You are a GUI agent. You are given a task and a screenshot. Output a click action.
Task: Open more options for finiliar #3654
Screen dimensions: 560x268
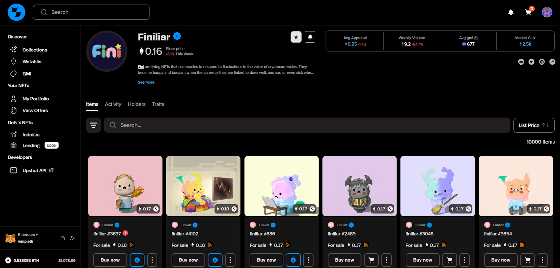(x=542, y=260)
